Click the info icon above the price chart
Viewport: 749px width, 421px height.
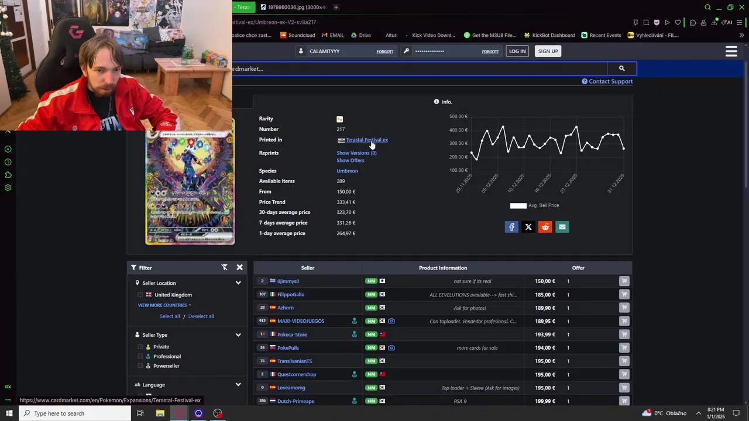point(437,102)
